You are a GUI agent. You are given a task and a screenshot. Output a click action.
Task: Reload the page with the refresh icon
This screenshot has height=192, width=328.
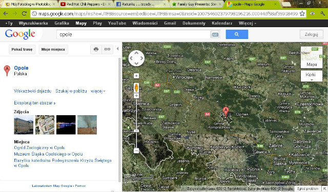click(24, 14)
